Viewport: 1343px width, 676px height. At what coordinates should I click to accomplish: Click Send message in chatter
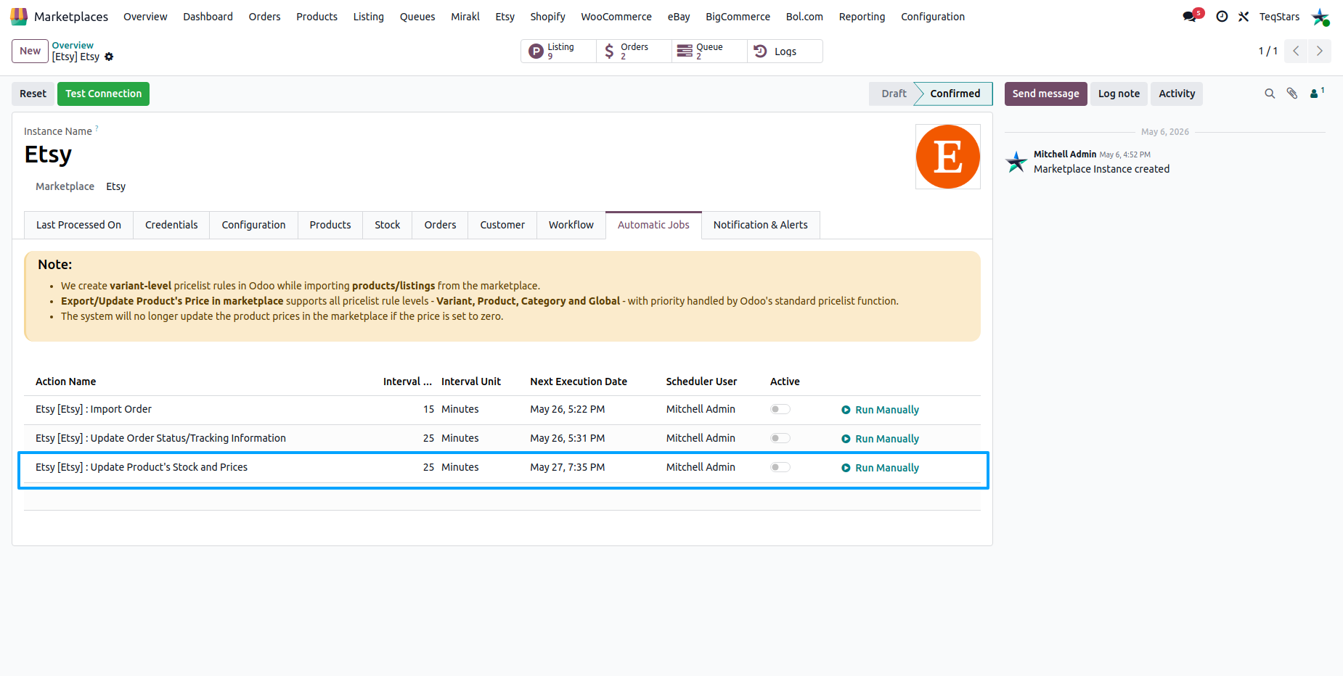click(1045, 94)
